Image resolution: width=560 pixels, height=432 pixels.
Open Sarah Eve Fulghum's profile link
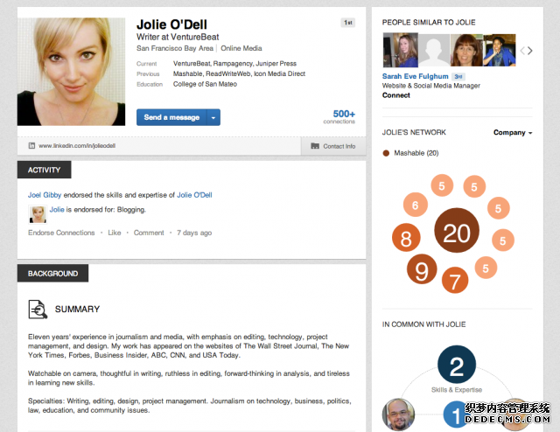click(415, 76)
